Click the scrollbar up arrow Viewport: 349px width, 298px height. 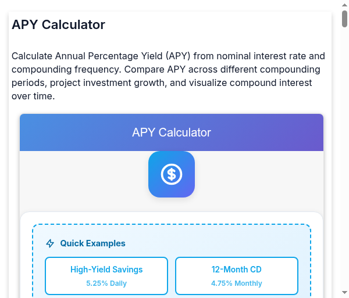click(344, 5)
